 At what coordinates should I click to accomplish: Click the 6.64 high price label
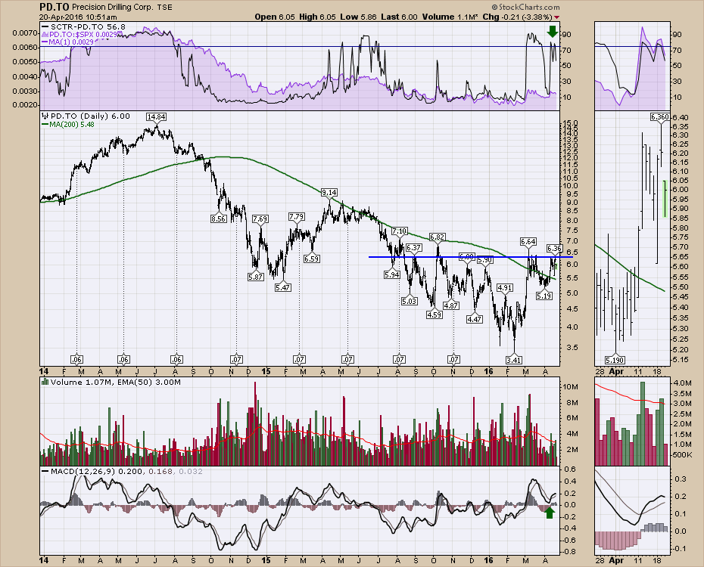coord(528,241)
